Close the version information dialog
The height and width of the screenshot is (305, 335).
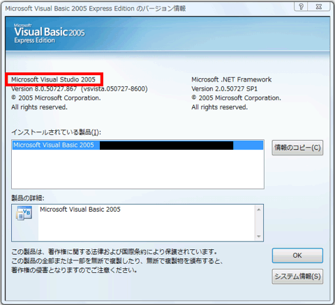pyautogui.click(x=319, y=7)
